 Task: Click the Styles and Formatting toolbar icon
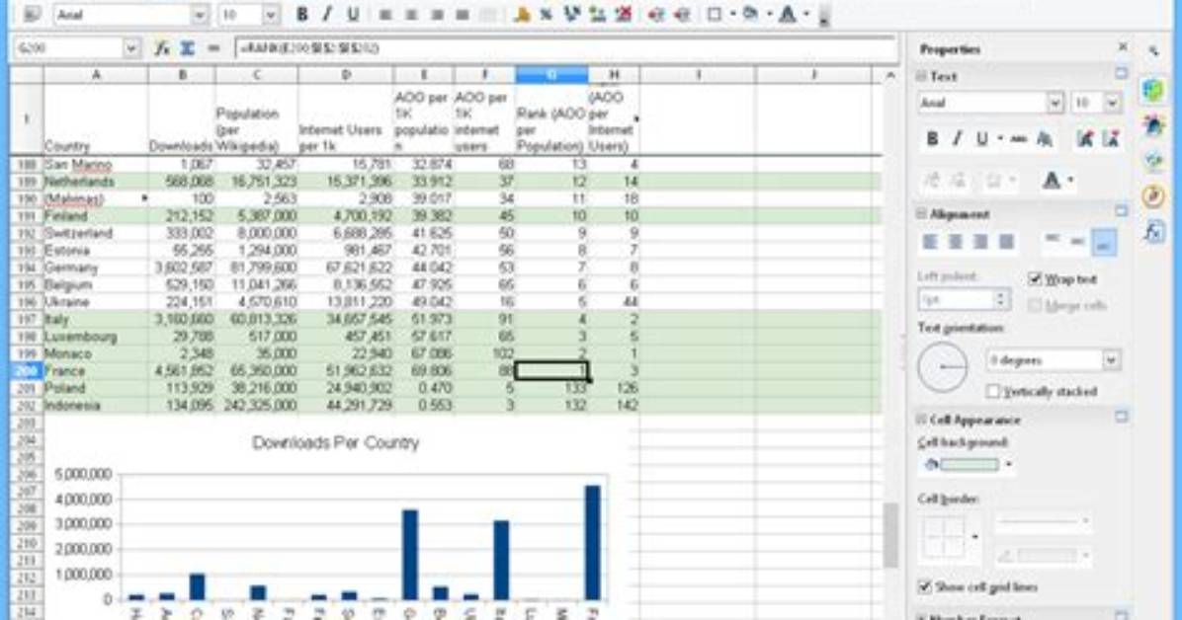point(33,14)
